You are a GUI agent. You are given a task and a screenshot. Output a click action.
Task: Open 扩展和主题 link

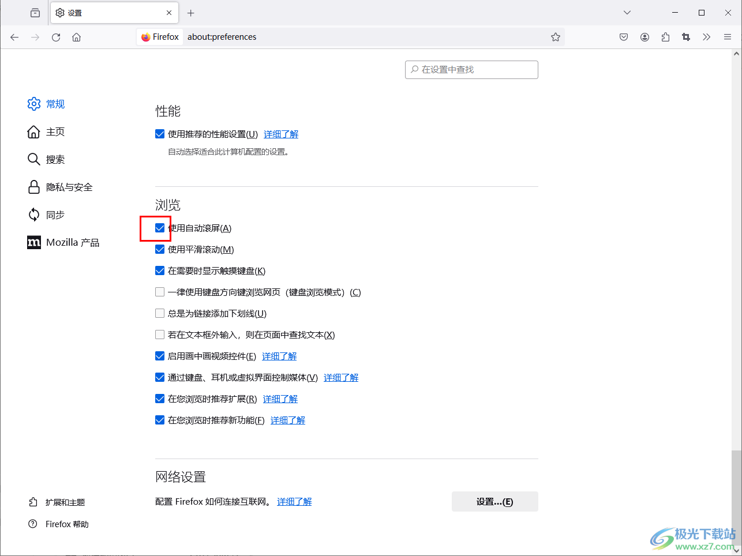point(57,502)
